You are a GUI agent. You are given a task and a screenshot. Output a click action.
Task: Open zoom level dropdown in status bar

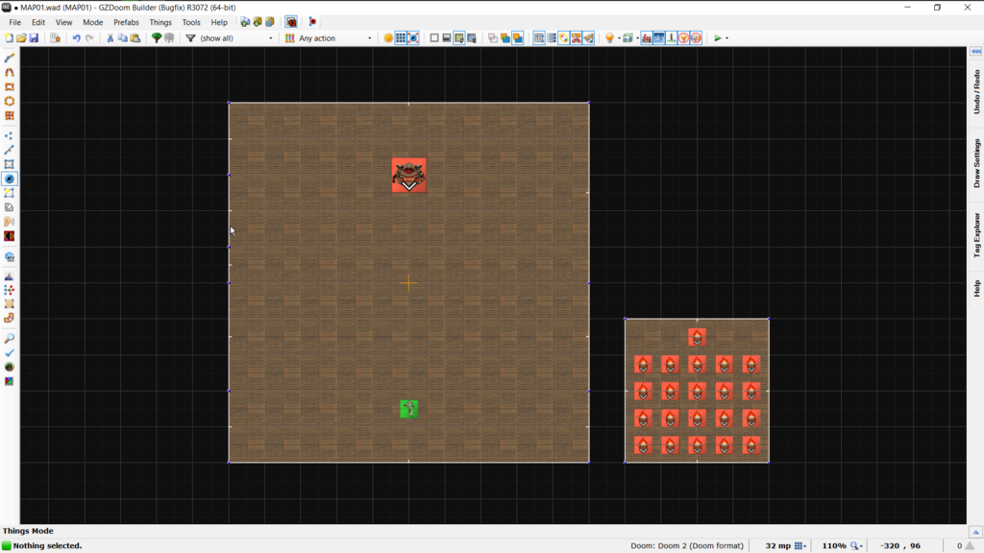coord(856,546)
